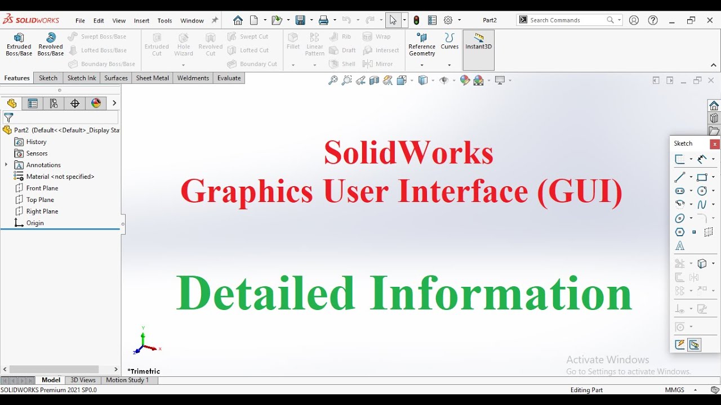
Task: Open the 3D Views tab
Action: 83,380
